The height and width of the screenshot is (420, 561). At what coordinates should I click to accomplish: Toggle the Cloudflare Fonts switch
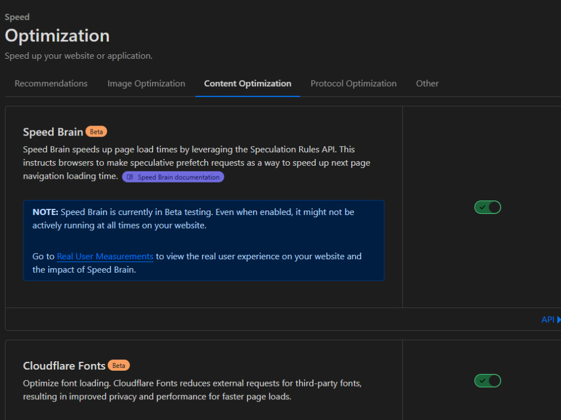pyautogui.click(x=488, y=381)
